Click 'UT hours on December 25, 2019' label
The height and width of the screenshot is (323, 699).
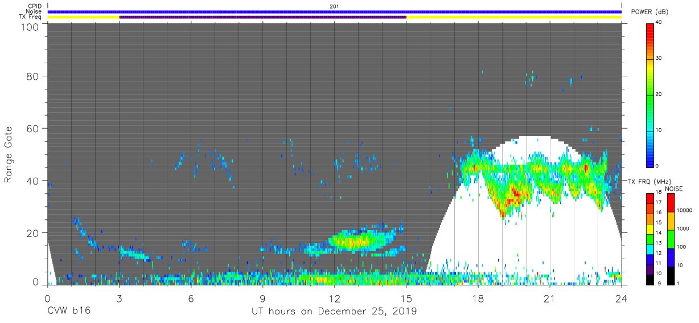point(335,312)
